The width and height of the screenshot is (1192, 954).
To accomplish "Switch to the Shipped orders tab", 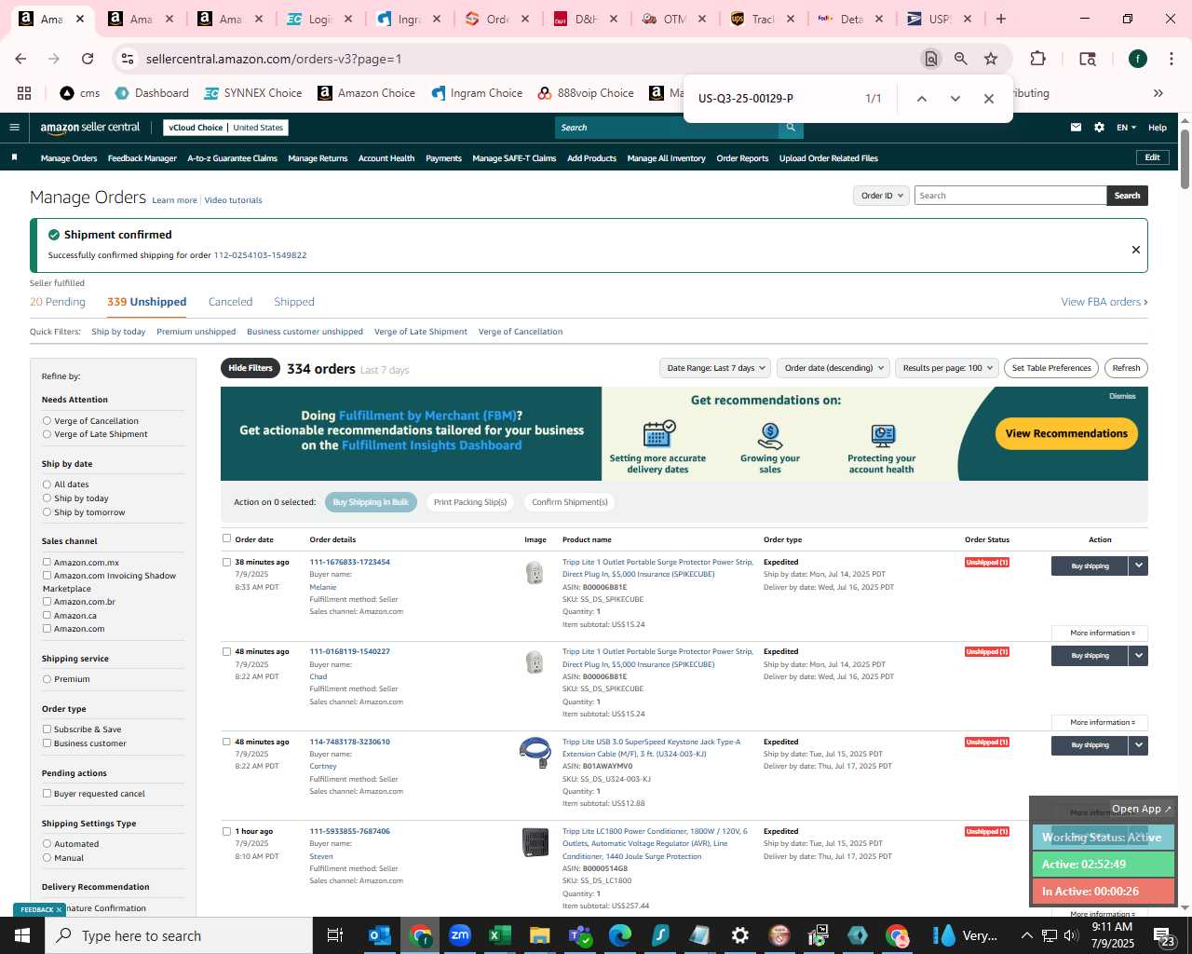I will click(294, 302).
